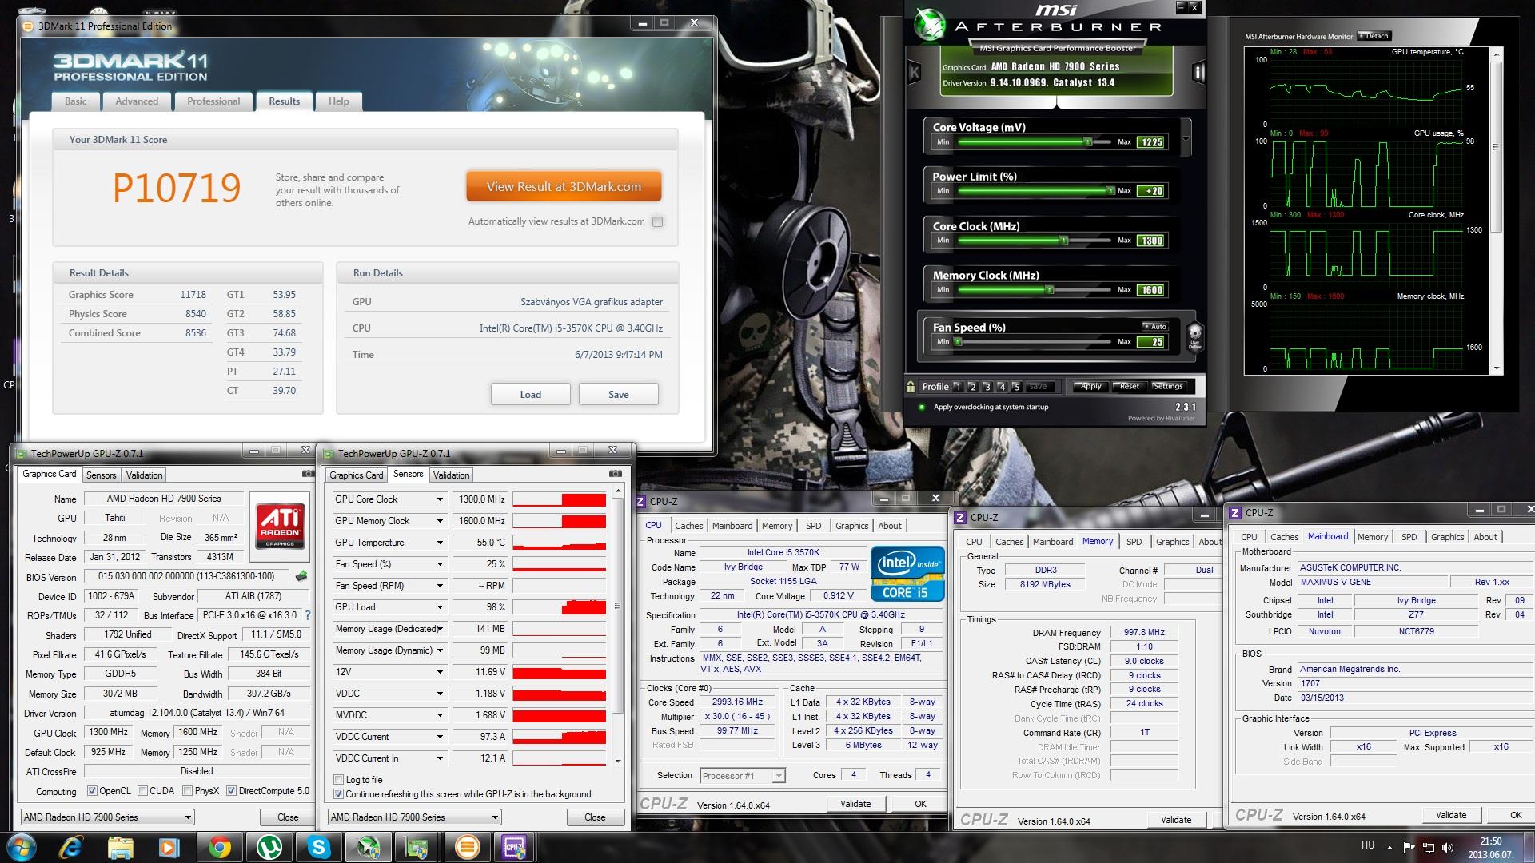The width and height of the screenshot is (1535, 863).
Task: Enable Log to file in GPU-Z Sensors
Action: pos(338,780)
